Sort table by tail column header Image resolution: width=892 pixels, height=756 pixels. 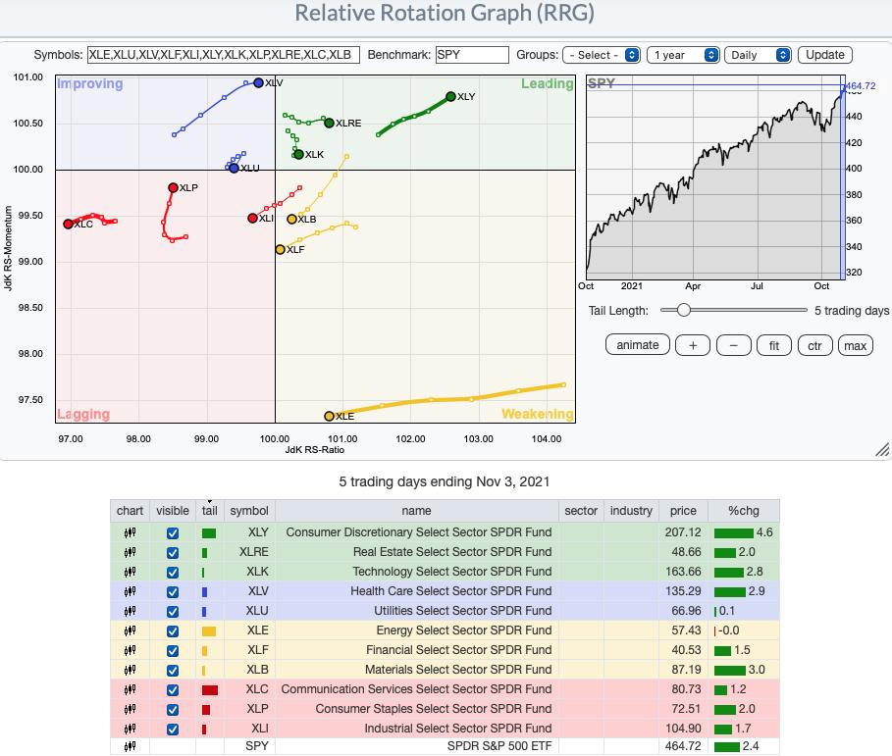(209, 511)
